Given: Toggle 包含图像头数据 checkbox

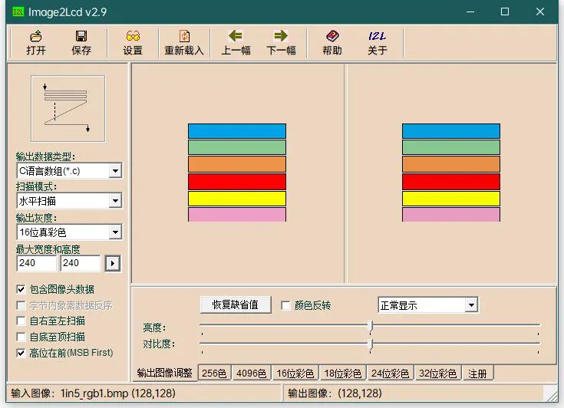Looking at the screenshot, I should [21, 289].
